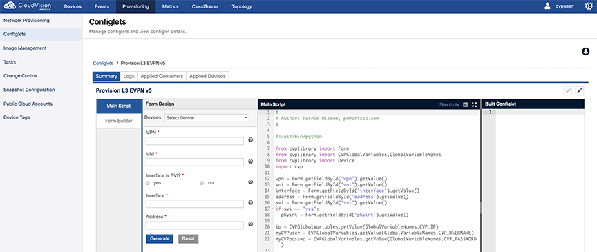The height and width of the screenshot is (252, 597).
Task: Select the Form Builder side tab
Action: (x=119, y=121)
